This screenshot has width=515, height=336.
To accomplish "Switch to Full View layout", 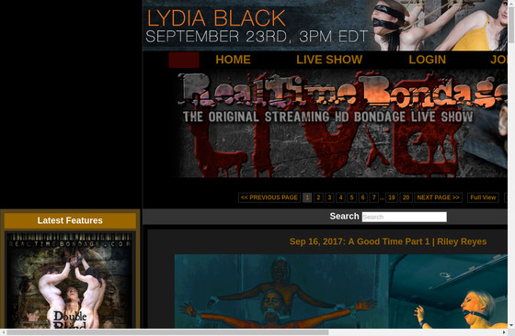I will pos(483,197).
